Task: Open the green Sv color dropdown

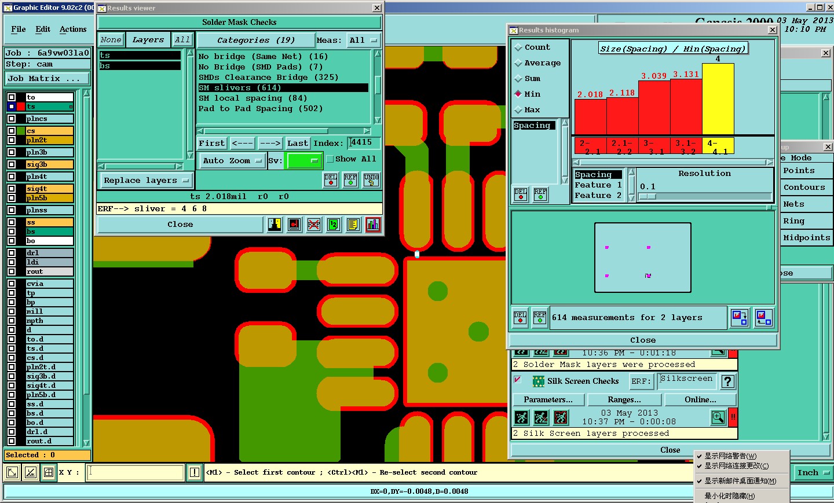Action: click(x=304, y=161)
